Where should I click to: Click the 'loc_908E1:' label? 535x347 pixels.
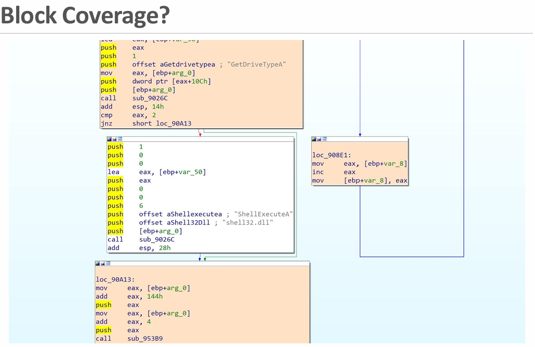tap(331, 155)
